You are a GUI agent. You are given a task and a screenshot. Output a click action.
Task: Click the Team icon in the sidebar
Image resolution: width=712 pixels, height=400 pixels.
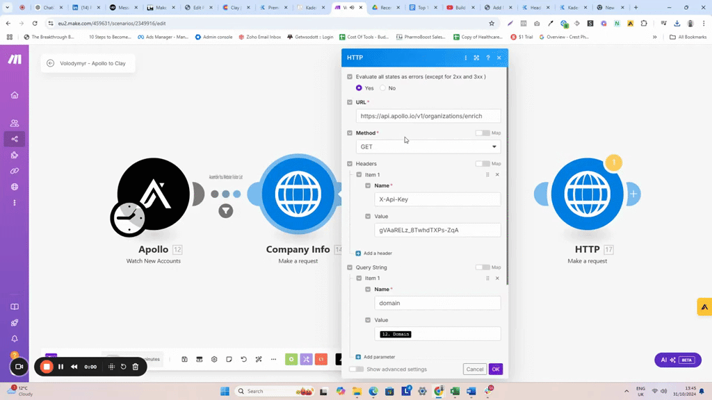[x=15, y=123]
